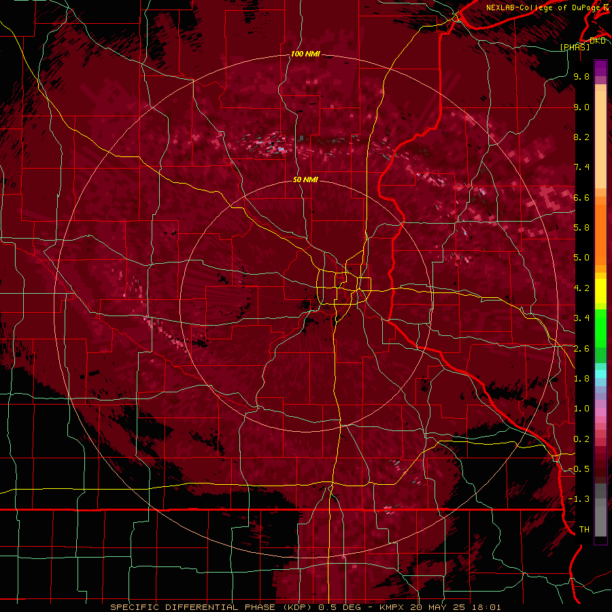The height and width of the screenshot is (612, 612).
Task: Click the 9.8 value on the color scale
Action: [581, 76]
